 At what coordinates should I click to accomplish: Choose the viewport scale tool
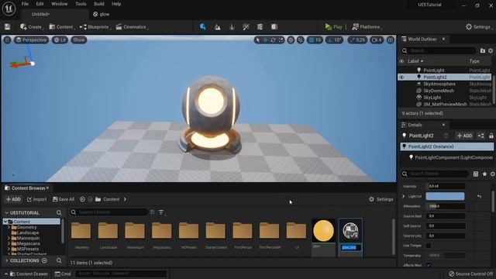point(281,40)
